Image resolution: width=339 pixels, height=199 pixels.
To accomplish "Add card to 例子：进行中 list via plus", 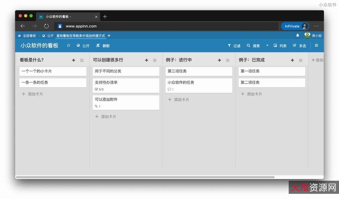I will click(x=220, y=60).
